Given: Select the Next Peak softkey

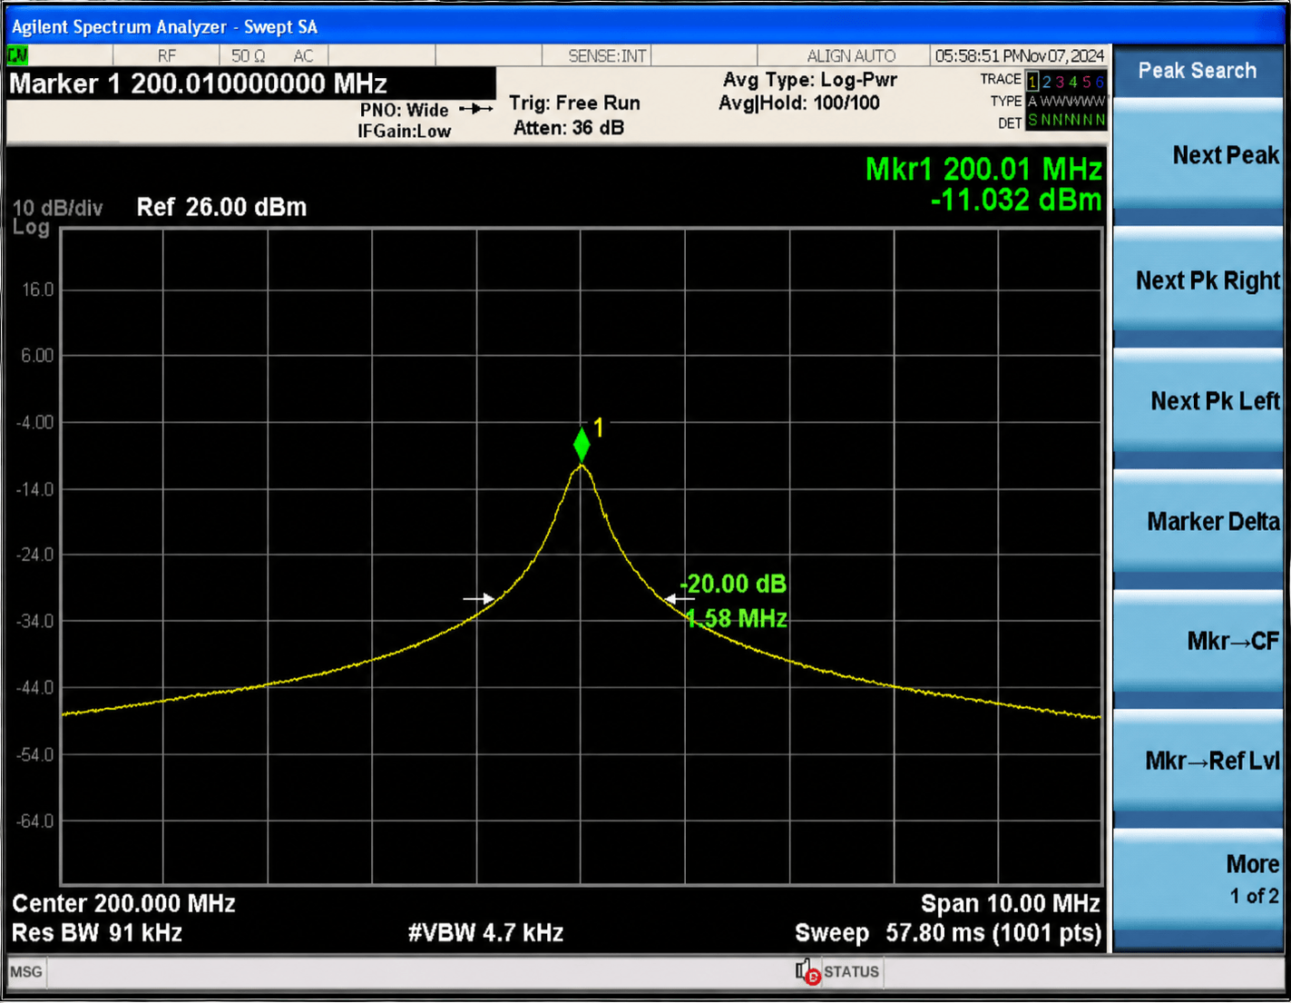Looking at the screenshot, I should pyautogui.click(x=1198, y=155).
